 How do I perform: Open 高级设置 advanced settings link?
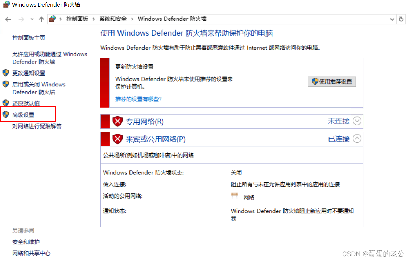click(x=23, y=115)
